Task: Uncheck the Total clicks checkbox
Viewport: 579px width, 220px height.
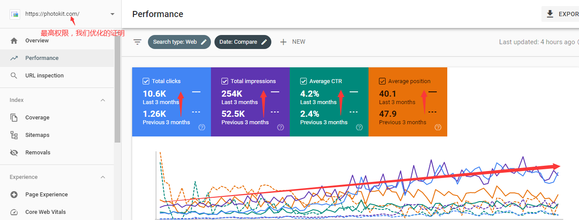Action: 146,81
